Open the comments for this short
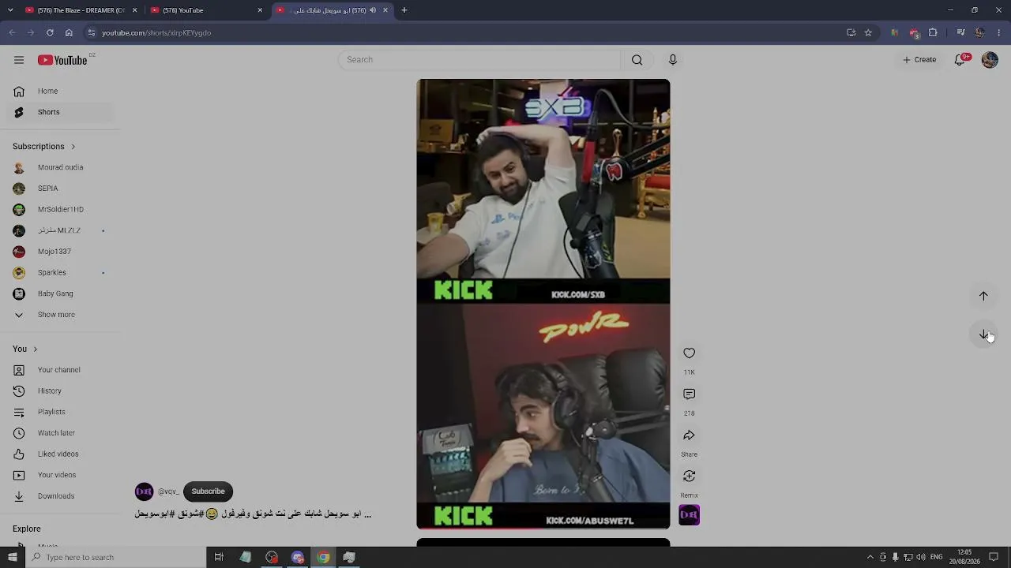The width and height of the screenshot is (1011, 568). (690, 394)
